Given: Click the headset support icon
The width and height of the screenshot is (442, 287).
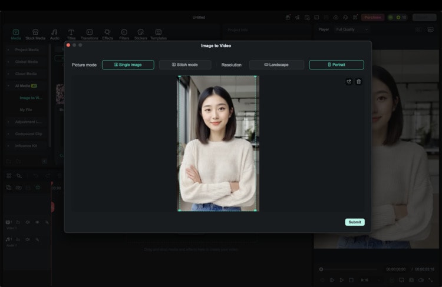Looking at the screenshot, I should [x=345, y=18].
